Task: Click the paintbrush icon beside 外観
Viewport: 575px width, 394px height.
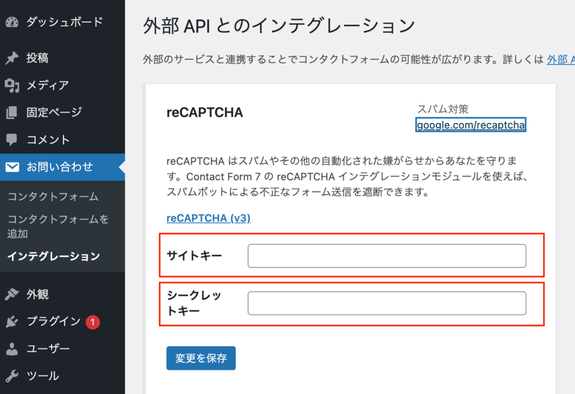Action: (12, 294)
